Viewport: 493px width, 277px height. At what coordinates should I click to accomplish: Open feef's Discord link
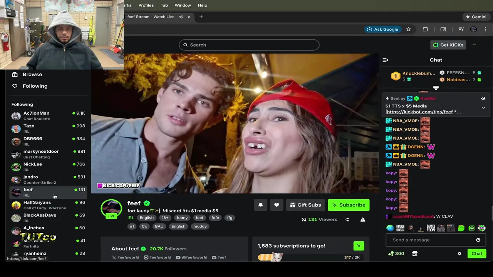[219, 257]
